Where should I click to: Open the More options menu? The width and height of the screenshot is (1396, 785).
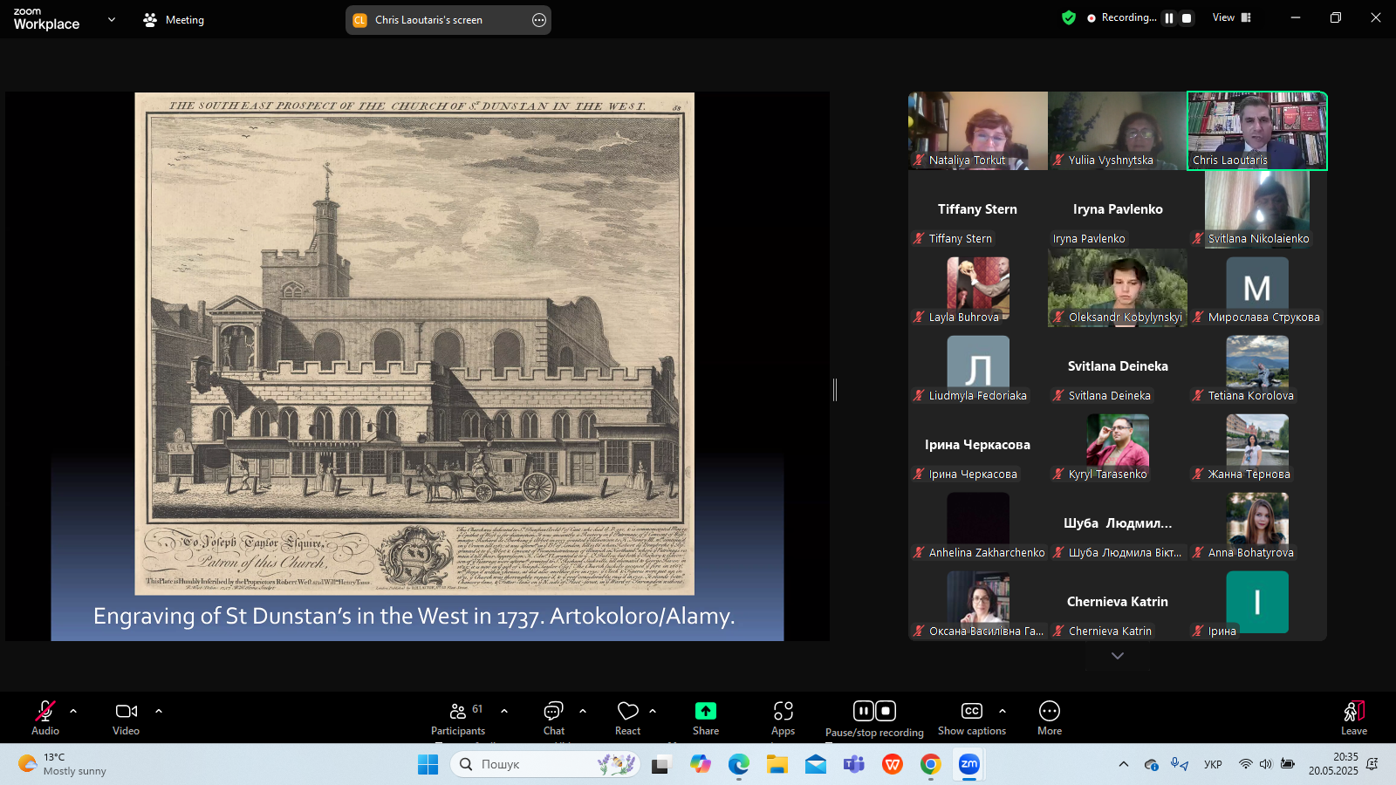1049,718
